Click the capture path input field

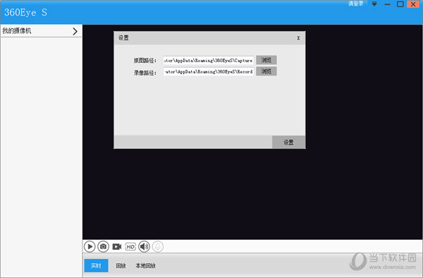209,61
